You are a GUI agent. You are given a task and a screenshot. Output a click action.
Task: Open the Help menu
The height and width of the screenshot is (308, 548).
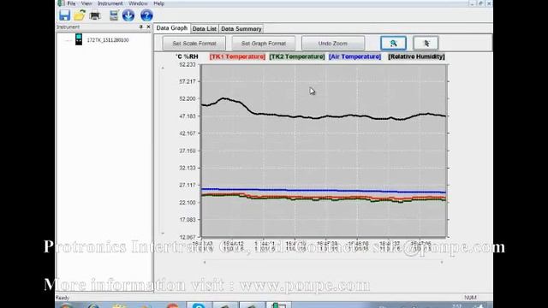tap(159, 3)
